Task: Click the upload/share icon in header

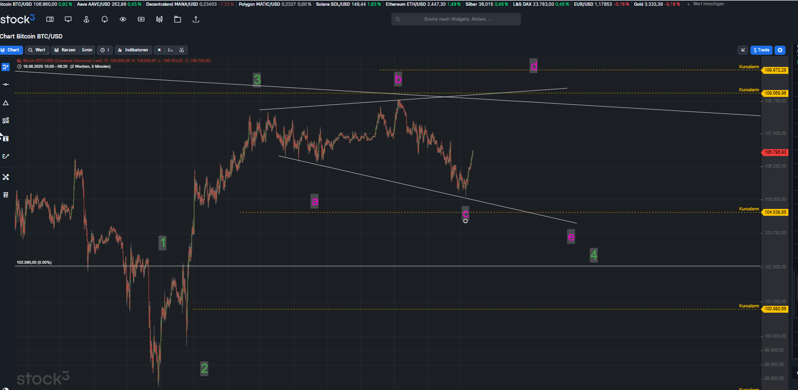Action: 196,19
